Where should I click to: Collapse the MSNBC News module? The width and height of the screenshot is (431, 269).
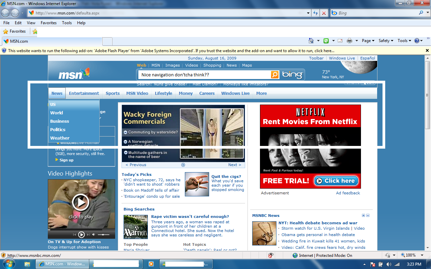click(x=368, y=215)
